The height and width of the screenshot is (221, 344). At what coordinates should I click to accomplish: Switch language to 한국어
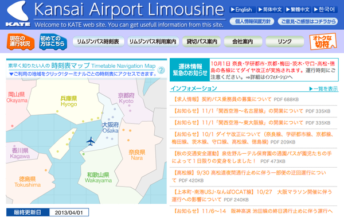[x=325, y=10]
